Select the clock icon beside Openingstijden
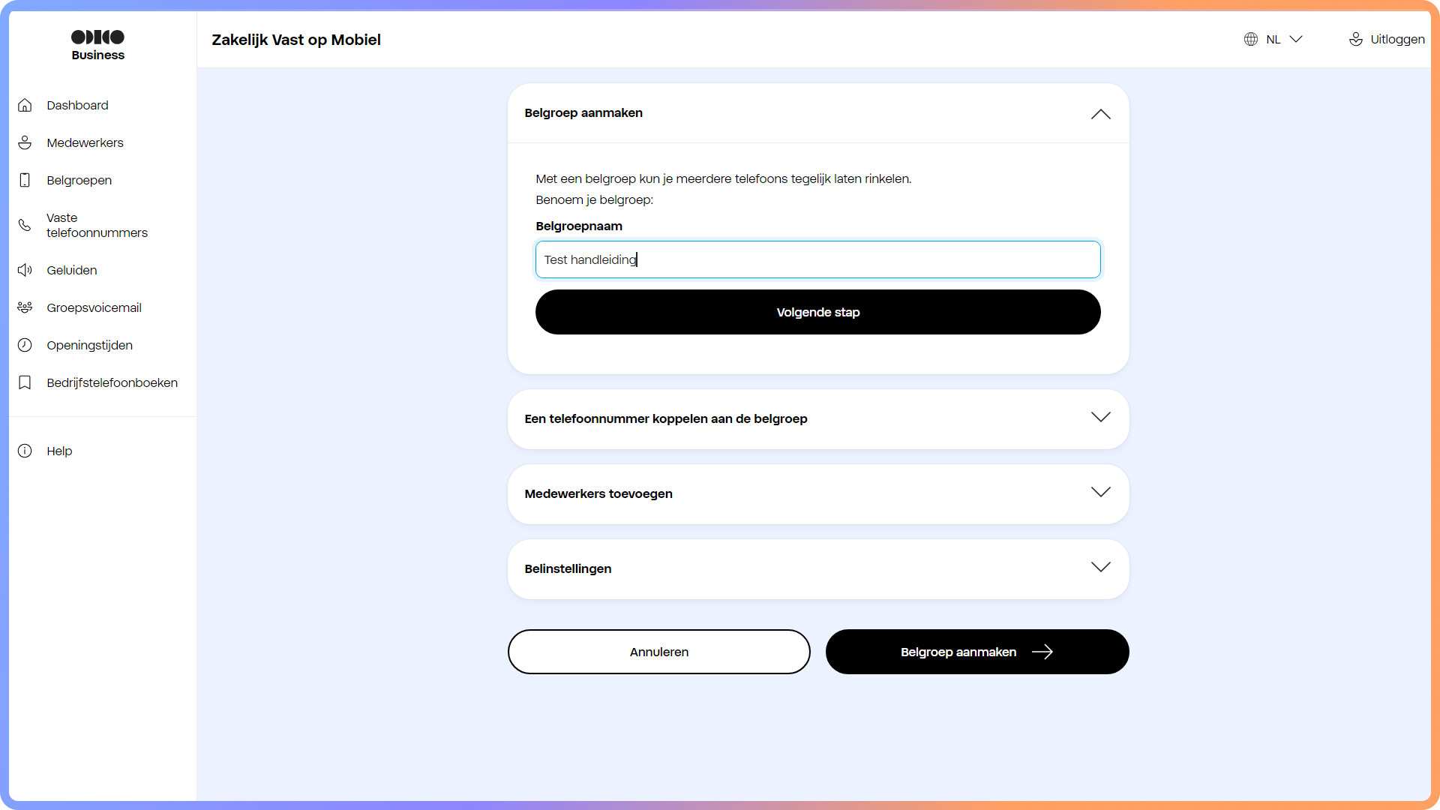 click(25, 345)
